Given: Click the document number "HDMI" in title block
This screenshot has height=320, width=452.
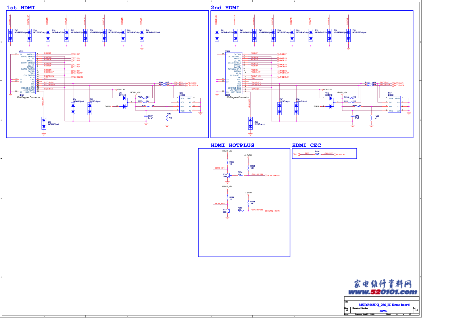Looking at the screenshot, I should pos(383,311).
